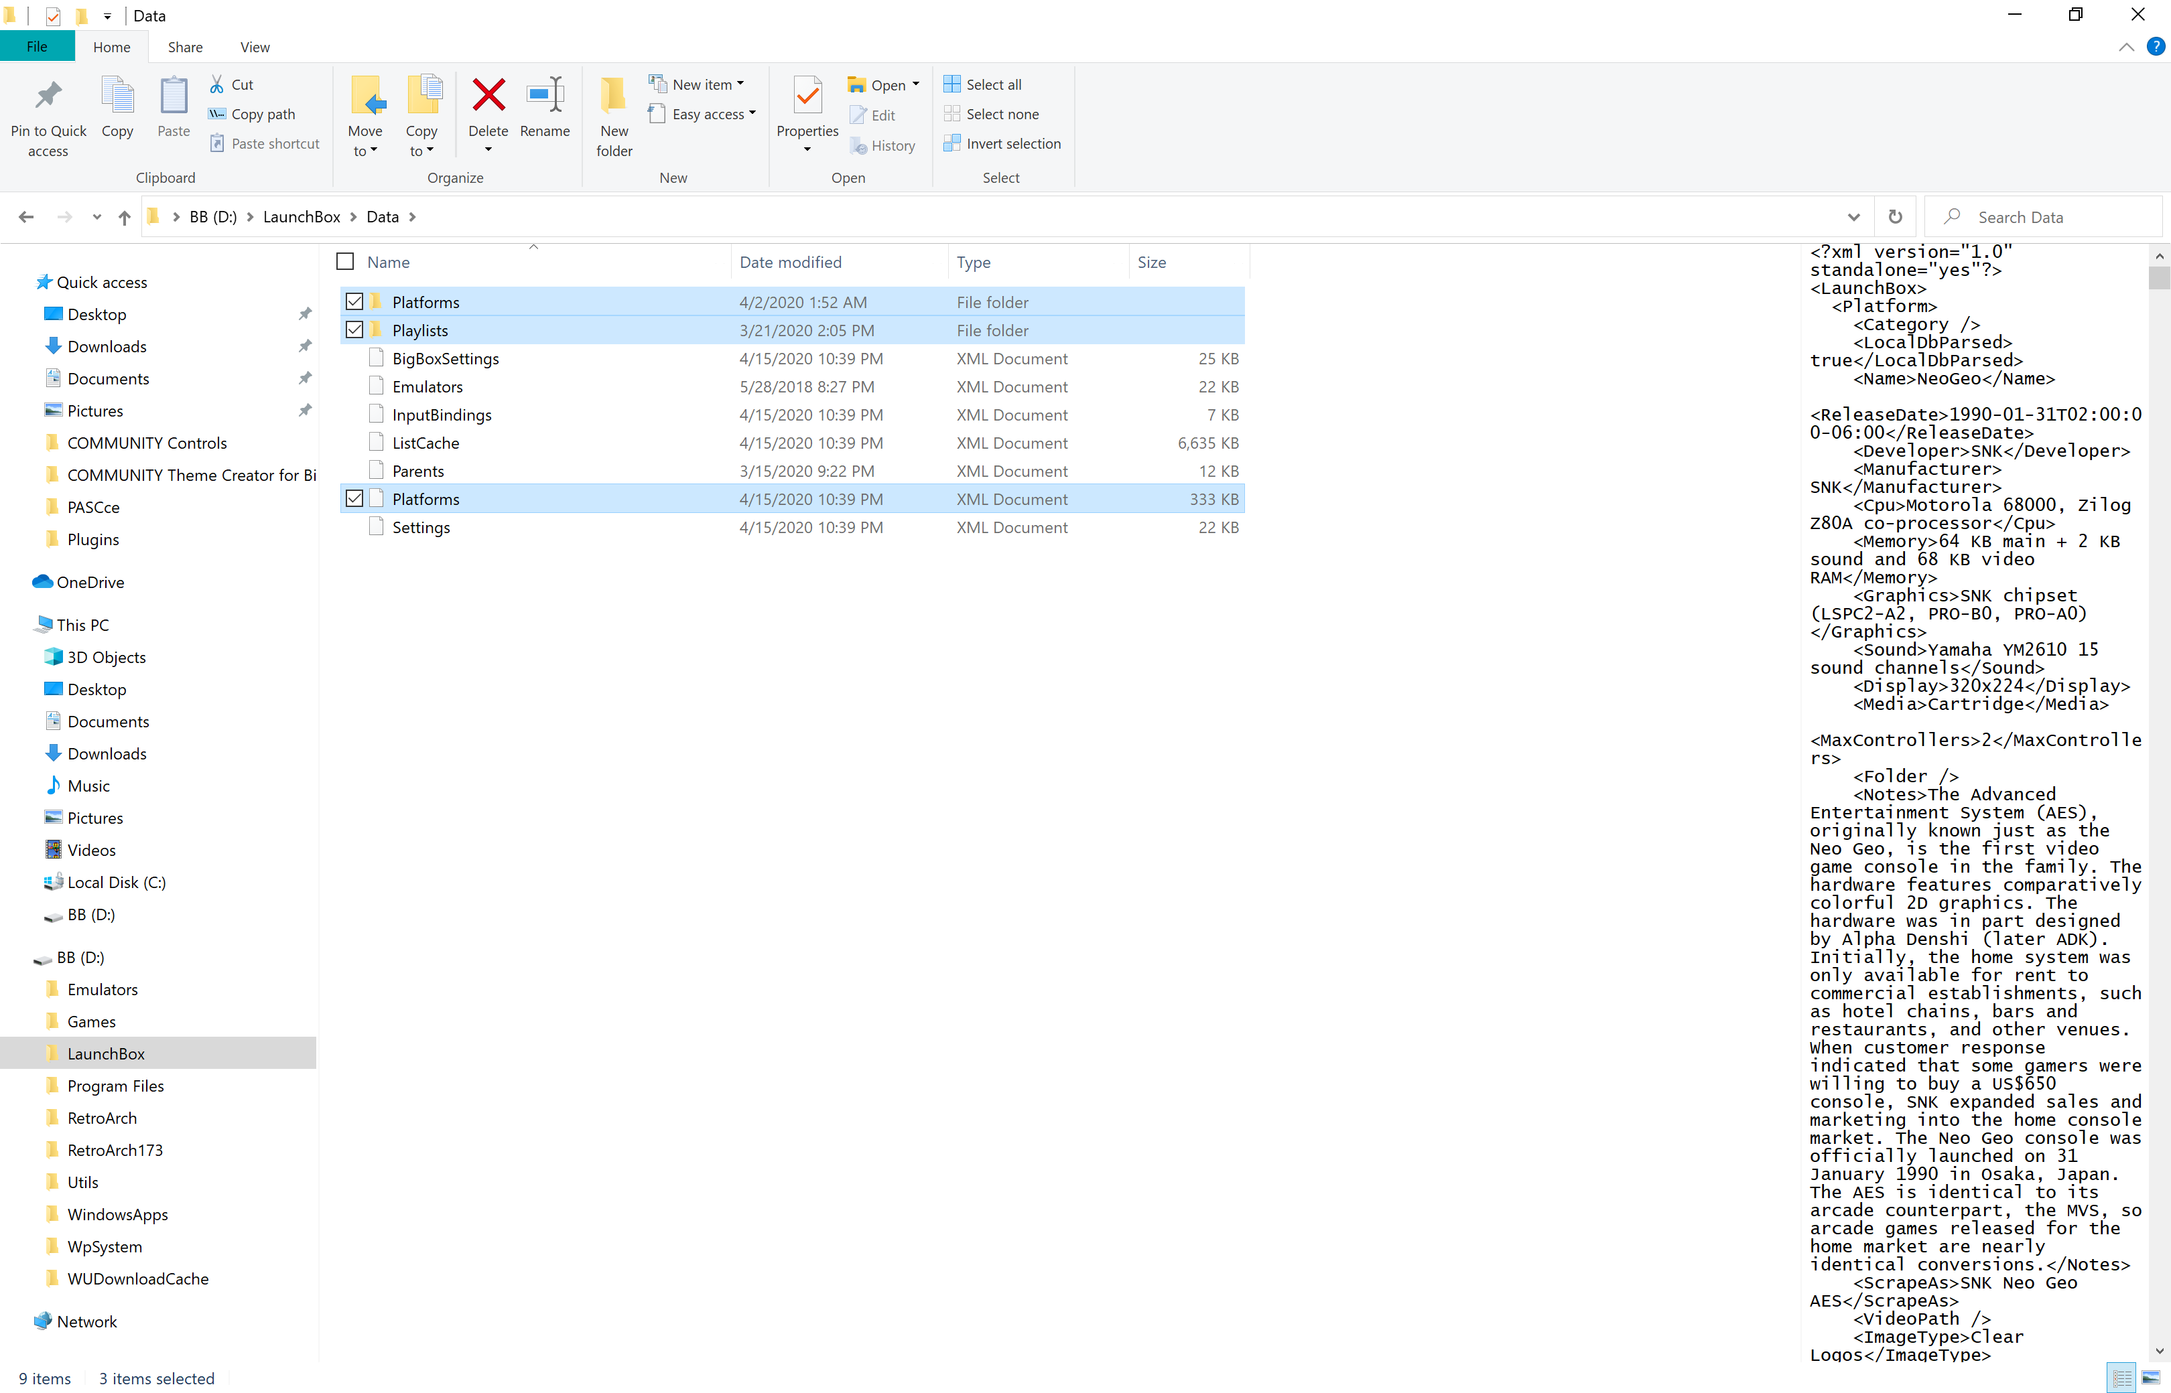This screenshot has width=2171, height=1393.
Task: Click Paste shortcut in ribbon
Action: point(264,144)
